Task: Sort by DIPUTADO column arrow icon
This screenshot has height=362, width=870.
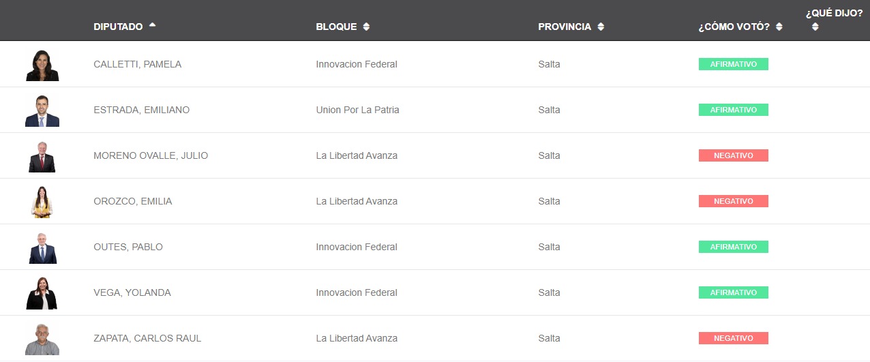Action: [152, 25]
